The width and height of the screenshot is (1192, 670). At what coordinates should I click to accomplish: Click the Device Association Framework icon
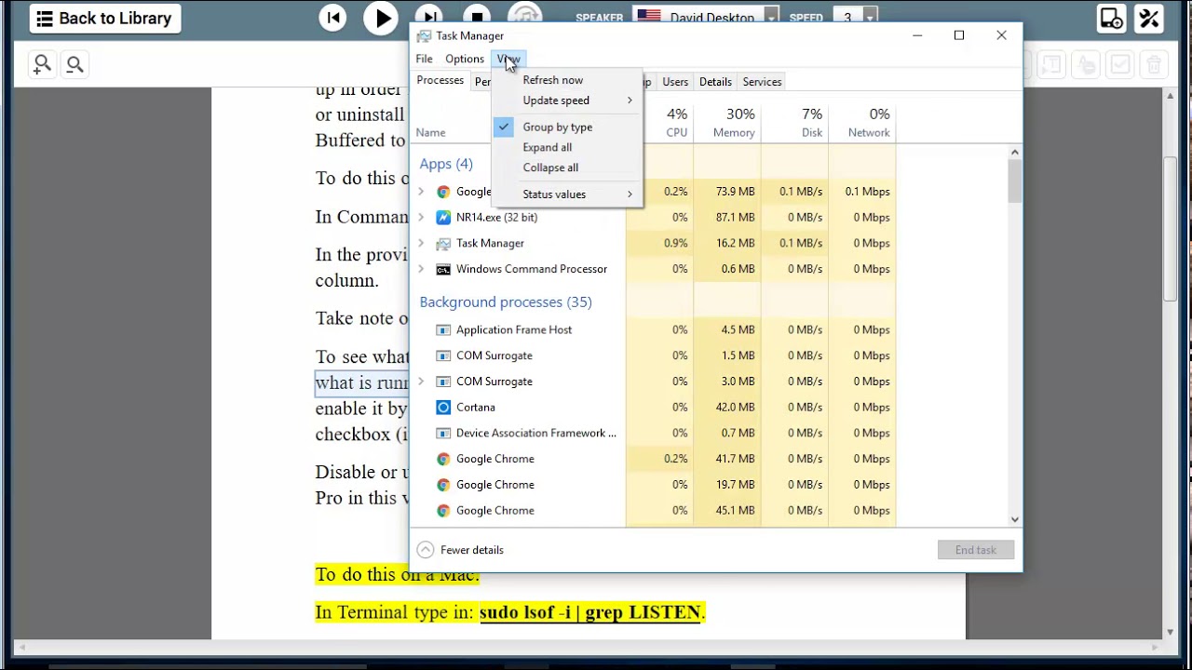tap(443, 434)
